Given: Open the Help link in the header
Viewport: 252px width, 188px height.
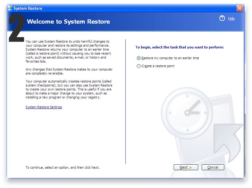Looking at the screenshot, I should tap(231, 19).
